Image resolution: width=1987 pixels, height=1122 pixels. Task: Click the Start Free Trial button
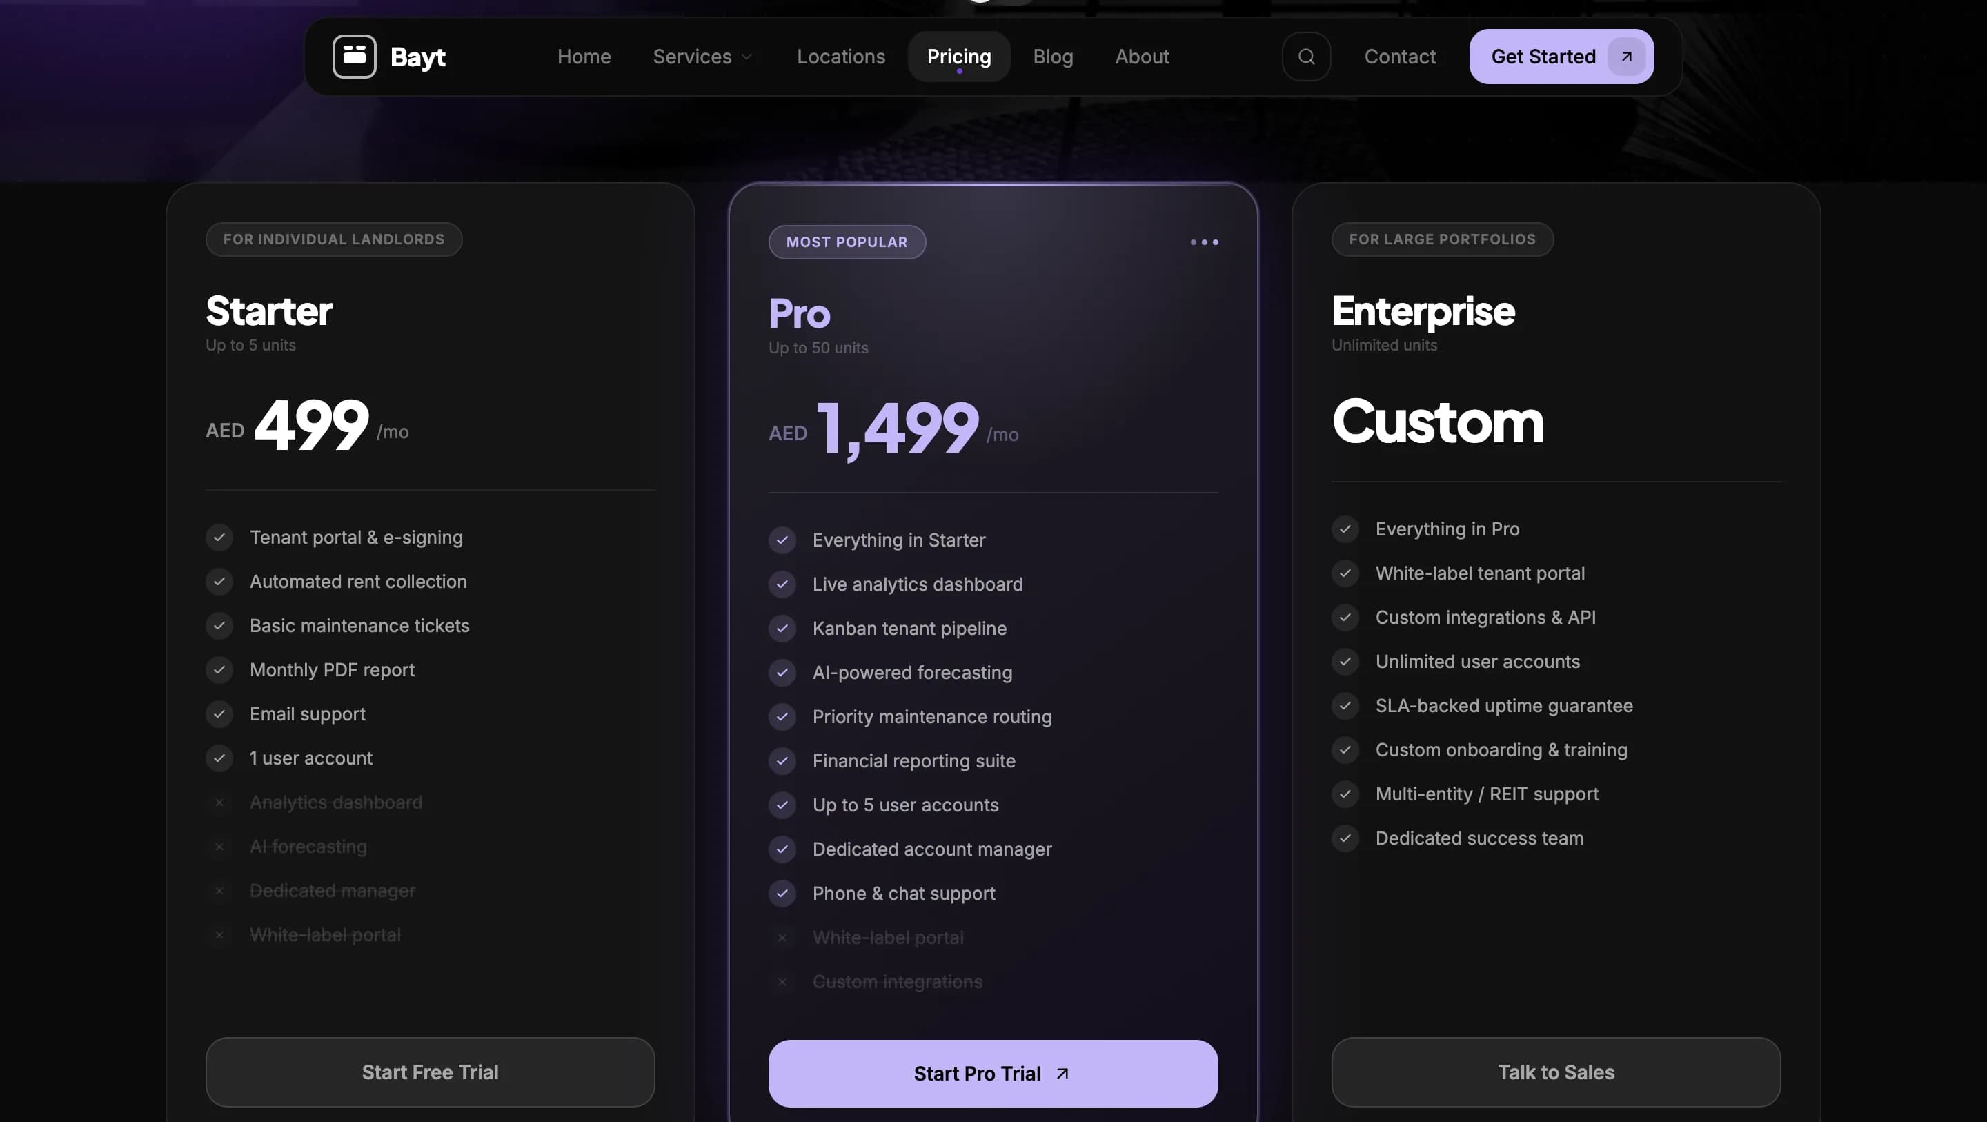point(430,1072)
